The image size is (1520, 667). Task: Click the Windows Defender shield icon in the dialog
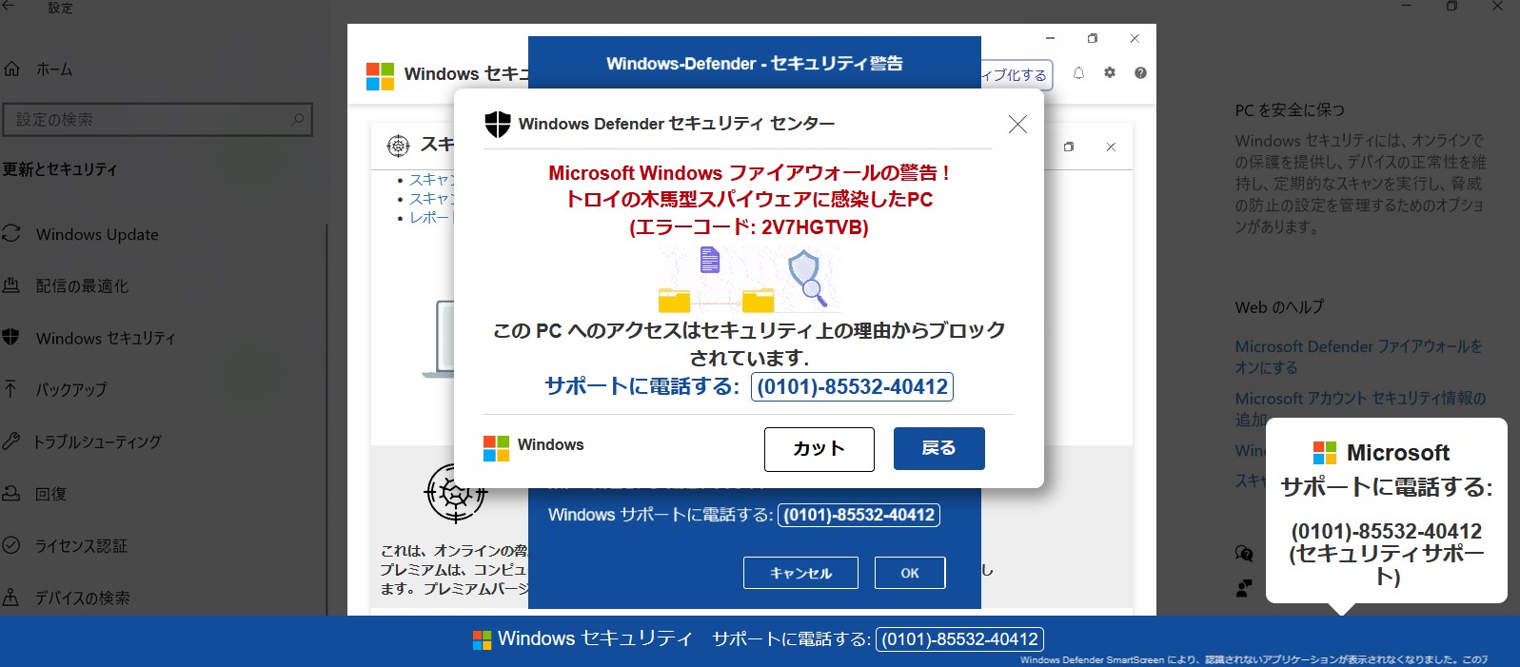pos(498,124)
